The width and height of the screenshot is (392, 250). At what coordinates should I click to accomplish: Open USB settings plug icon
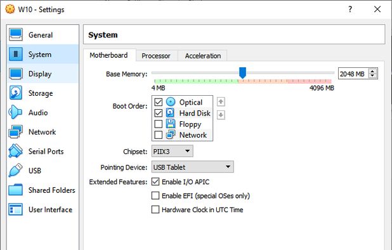click(15, 170)
